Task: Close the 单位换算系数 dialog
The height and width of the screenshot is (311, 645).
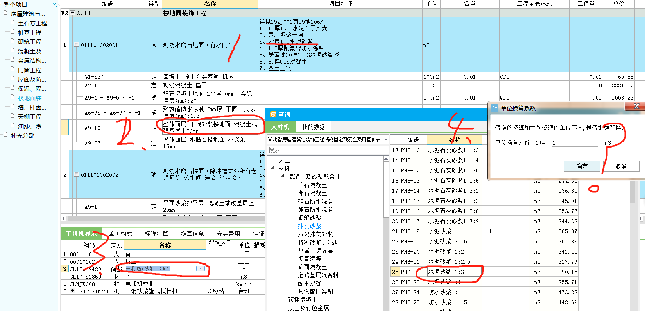Action: point(636,106)
